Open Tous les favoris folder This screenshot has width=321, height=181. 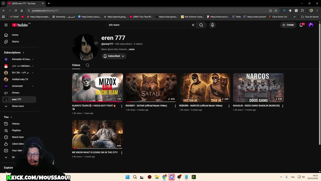pos(310,17)
